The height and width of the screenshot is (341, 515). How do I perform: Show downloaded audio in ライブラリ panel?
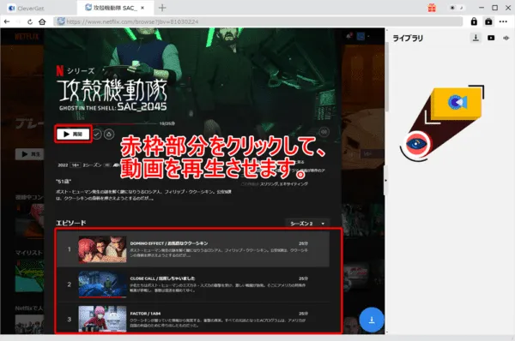pyautogui.click(x=506, y=38)
